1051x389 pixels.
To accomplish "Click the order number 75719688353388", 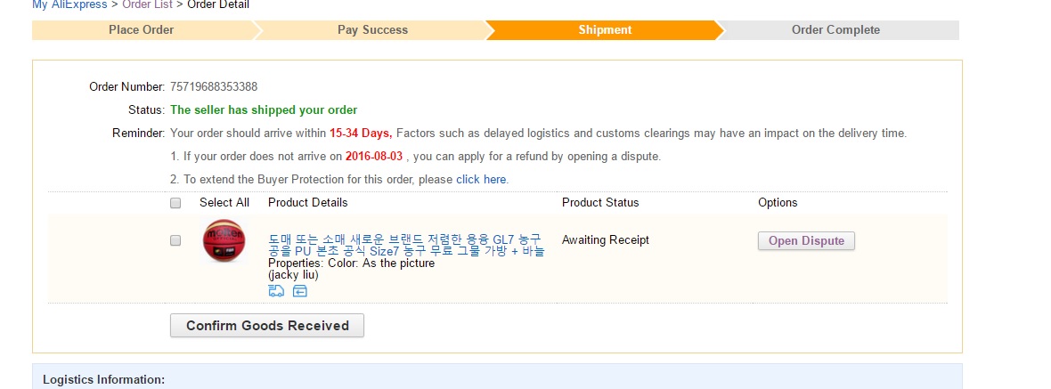I will [214, 86].
